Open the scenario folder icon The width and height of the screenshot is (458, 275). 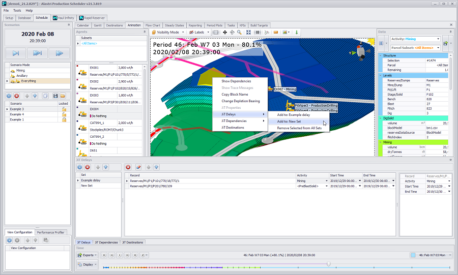pos(63,96)
